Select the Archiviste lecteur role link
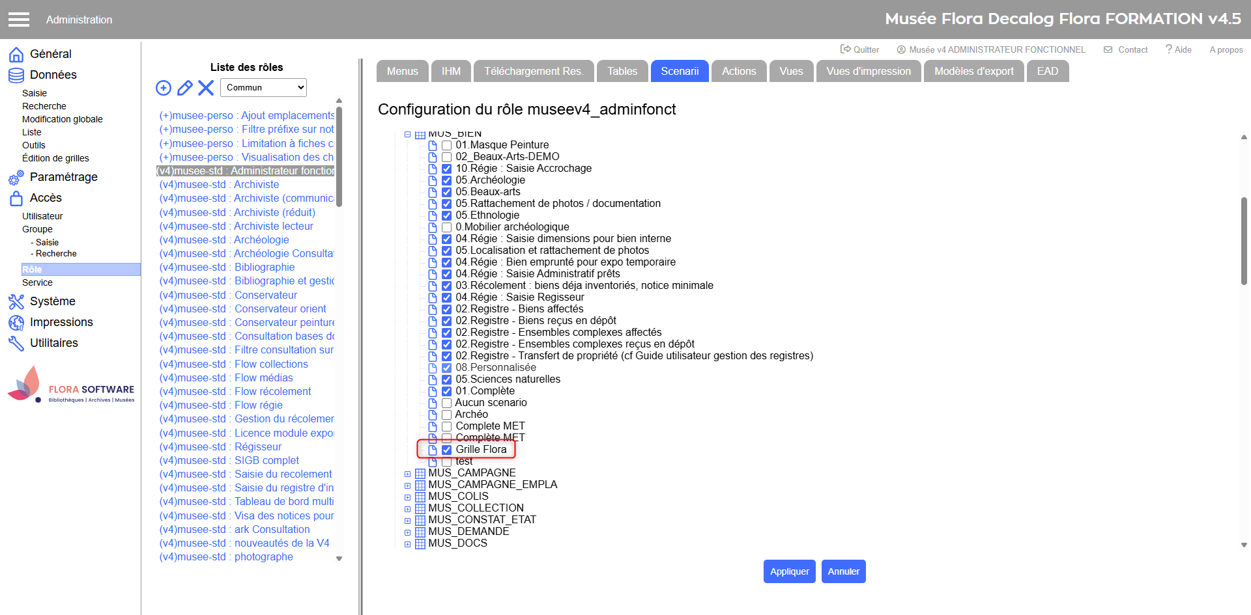Viewport: 1251px width, 615px height. [x=274, y=226]
